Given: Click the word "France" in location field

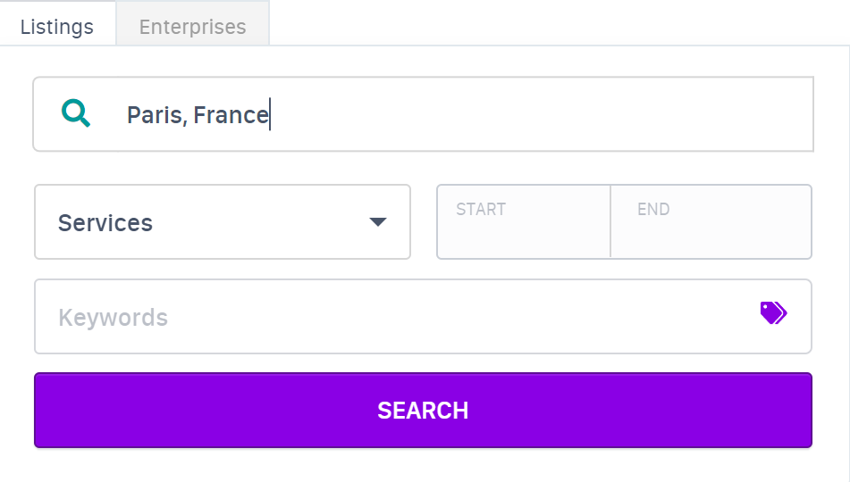Looking at the screenshot, I should click(231, 115).
